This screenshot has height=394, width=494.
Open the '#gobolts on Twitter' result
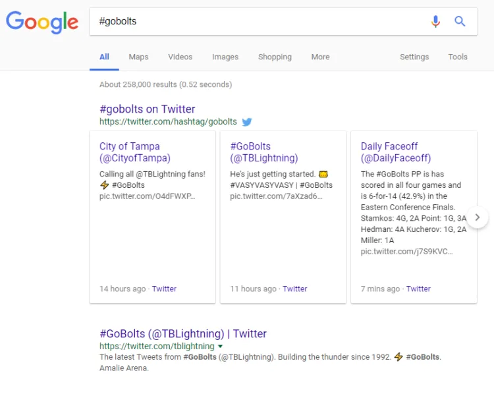[x=148, y=109]
